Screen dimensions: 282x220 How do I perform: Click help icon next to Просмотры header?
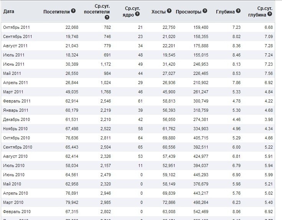205,11
